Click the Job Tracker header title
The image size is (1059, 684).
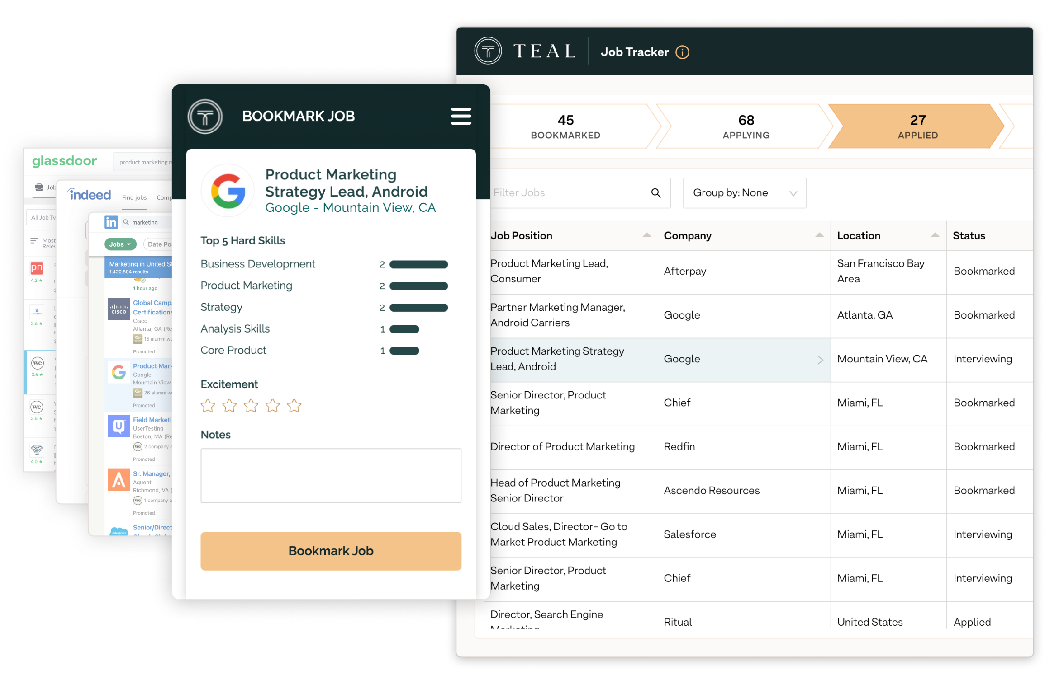634,52
